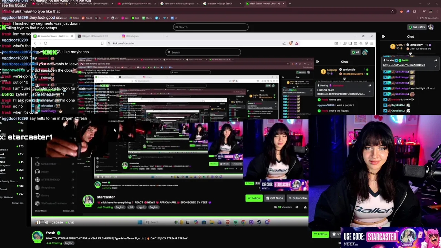Image resolution: width=441 pixels, height=248 pixels.
Task: Click share icon in starcaster address bar
Action: coord(284,43)
